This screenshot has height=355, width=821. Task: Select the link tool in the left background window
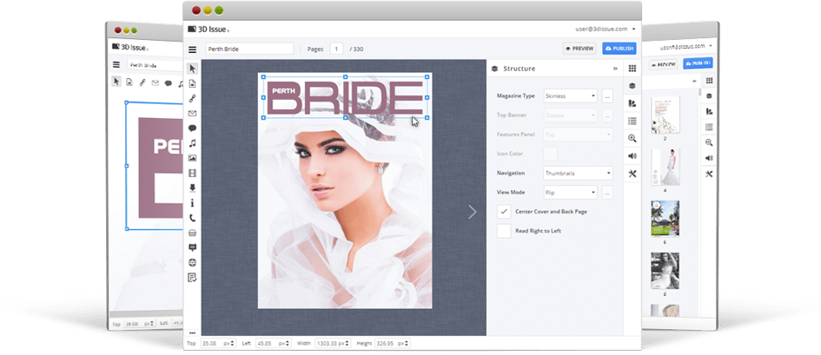tap(142, 82)
